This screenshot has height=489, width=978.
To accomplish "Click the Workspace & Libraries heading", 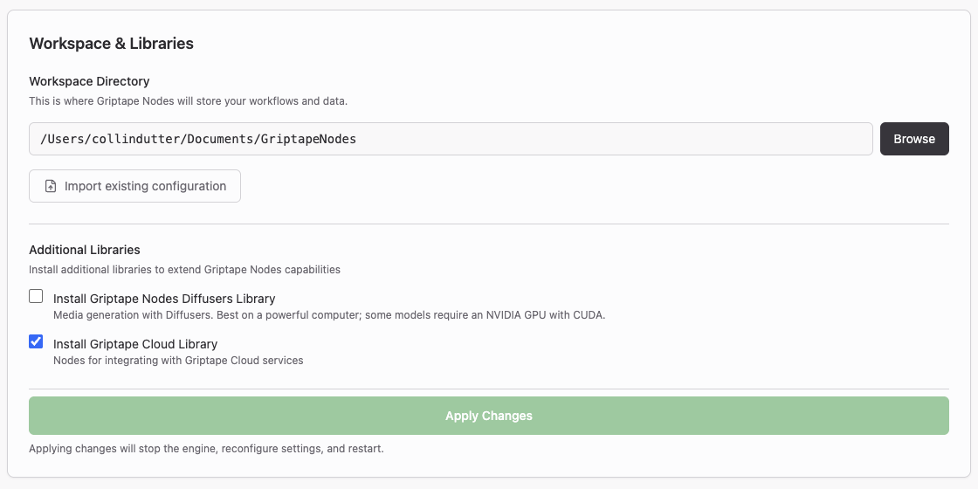I will coord(111,44).
